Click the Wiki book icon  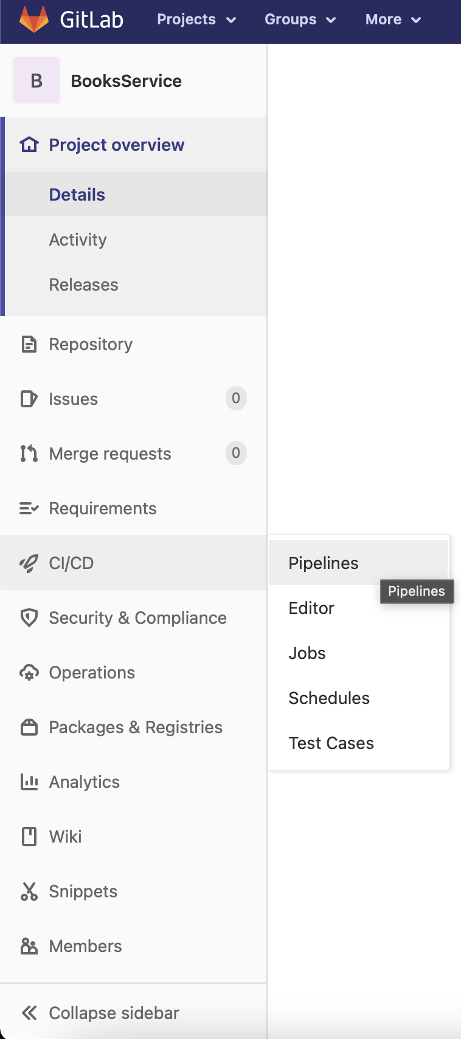coord(29,837)
